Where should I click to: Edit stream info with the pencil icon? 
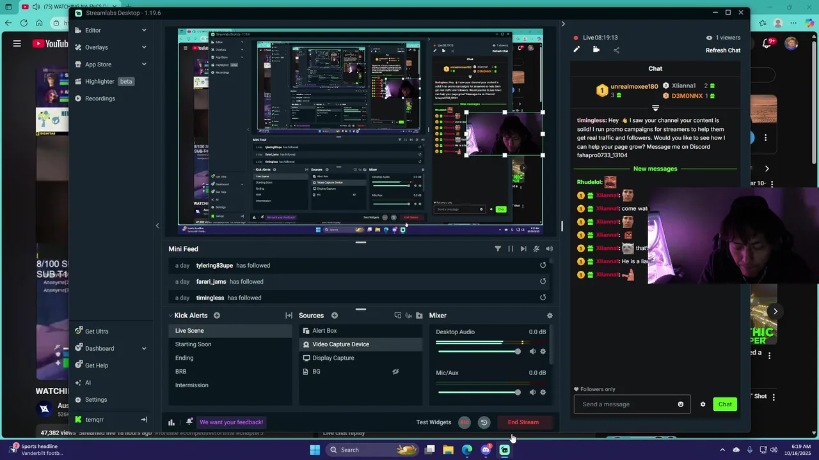[x=576, y=49]
